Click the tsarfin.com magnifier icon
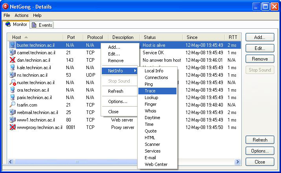The height and width of the screenshot is (173, 281). (x=13, y=105)
